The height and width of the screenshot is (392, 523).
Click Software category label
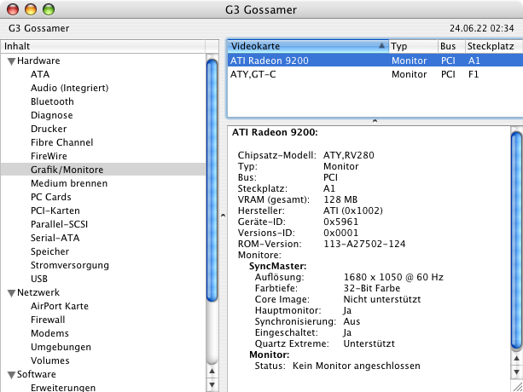click(37, 374)
